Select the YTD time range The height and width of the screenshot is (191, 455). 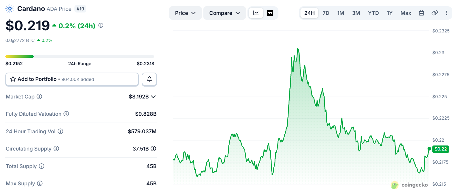click(373, 13)
